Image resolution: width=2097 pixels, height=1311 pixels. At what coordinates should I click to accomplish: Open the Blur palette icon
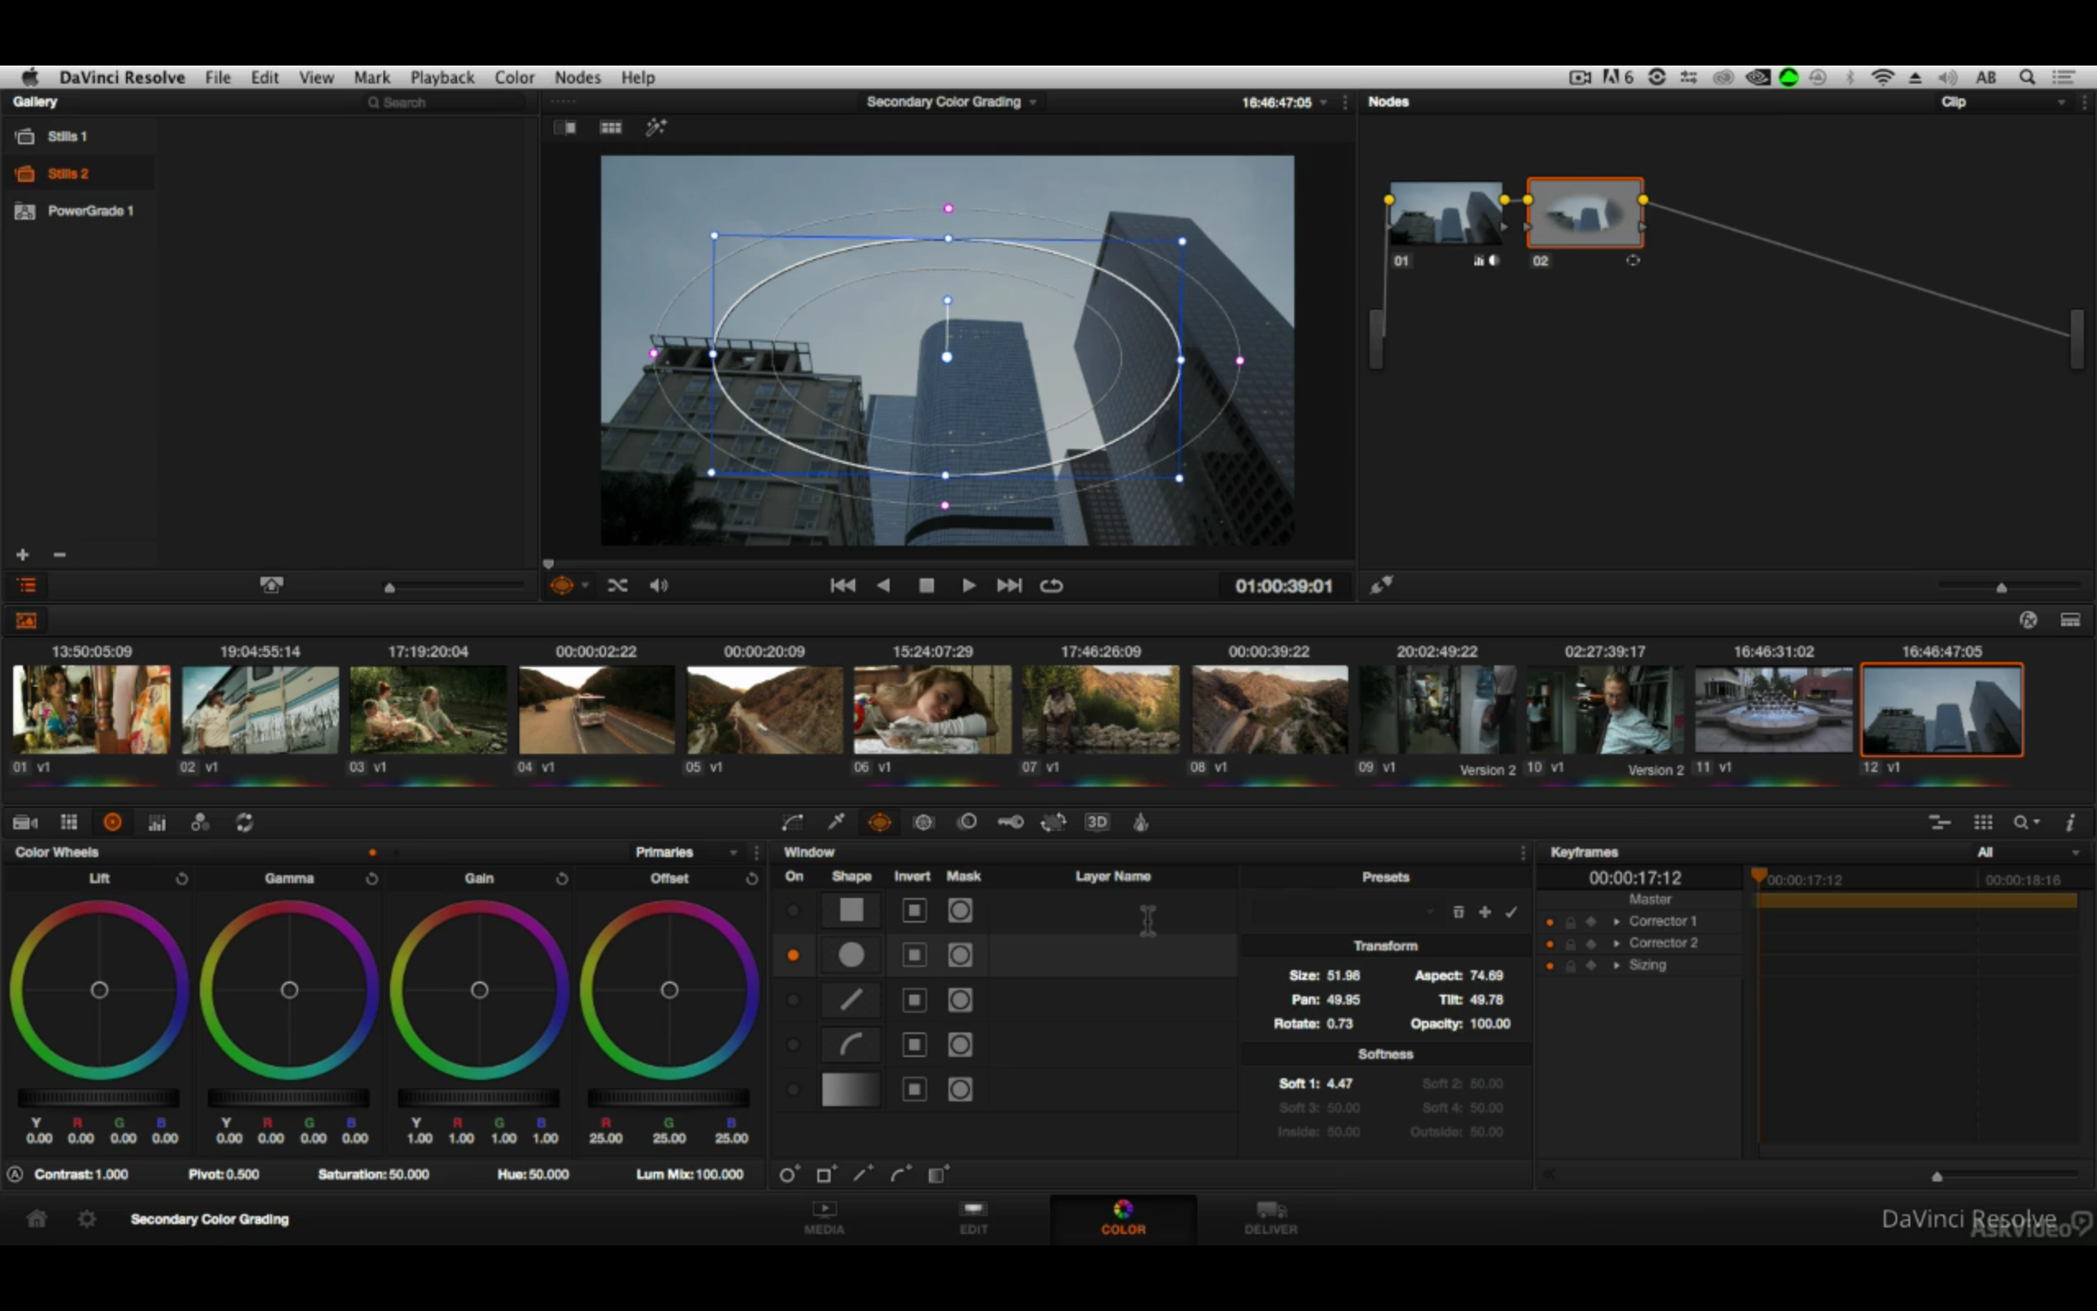pos(967,822)
